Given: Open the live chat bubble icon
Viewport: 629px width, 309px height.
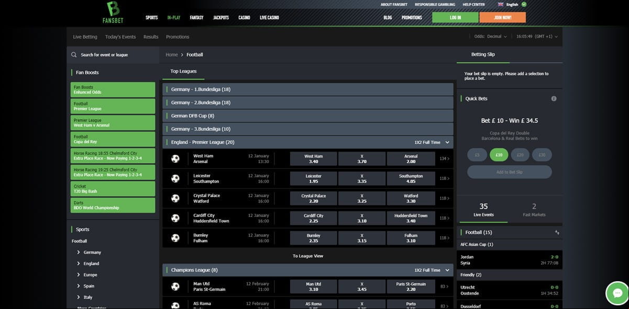Looking at the screenshot, I should [x=617, y=293].
